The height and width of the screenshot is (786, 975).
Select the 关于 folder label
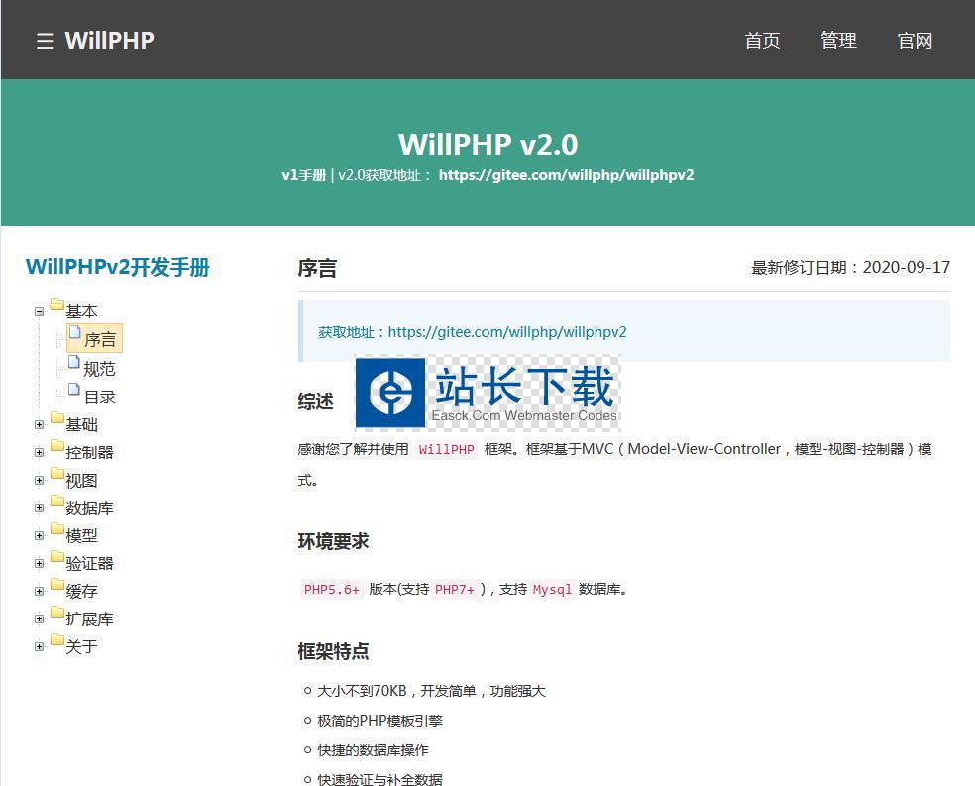81,646
